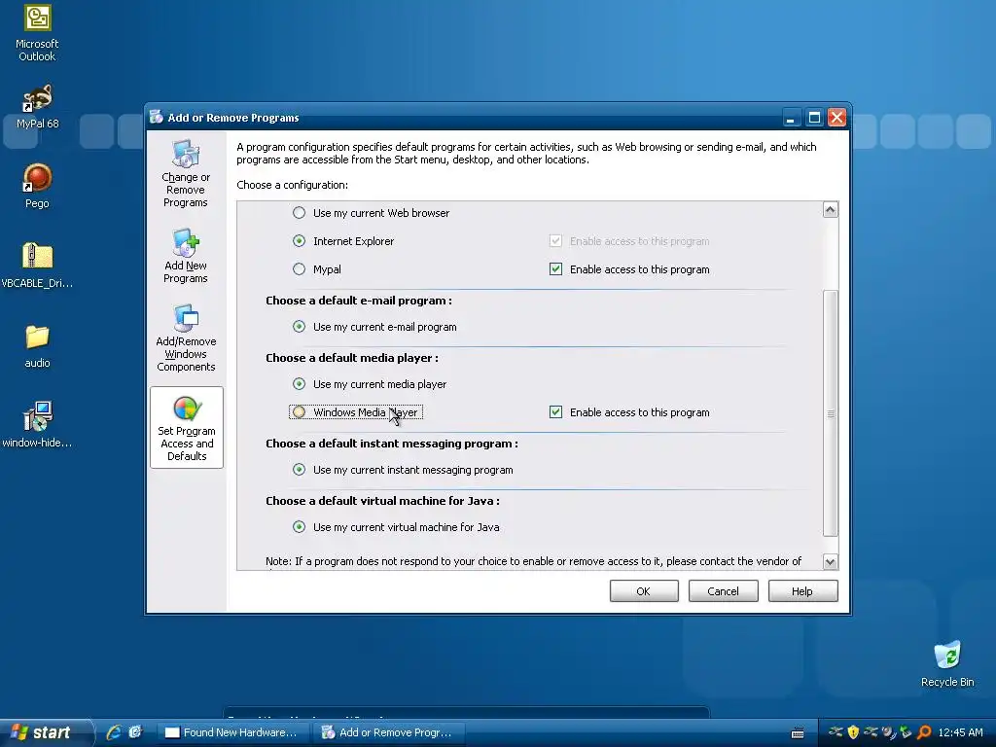The image size is (996, 747).
Task: Select Use my current instant messaging program
Action: (x=402, y=470)
